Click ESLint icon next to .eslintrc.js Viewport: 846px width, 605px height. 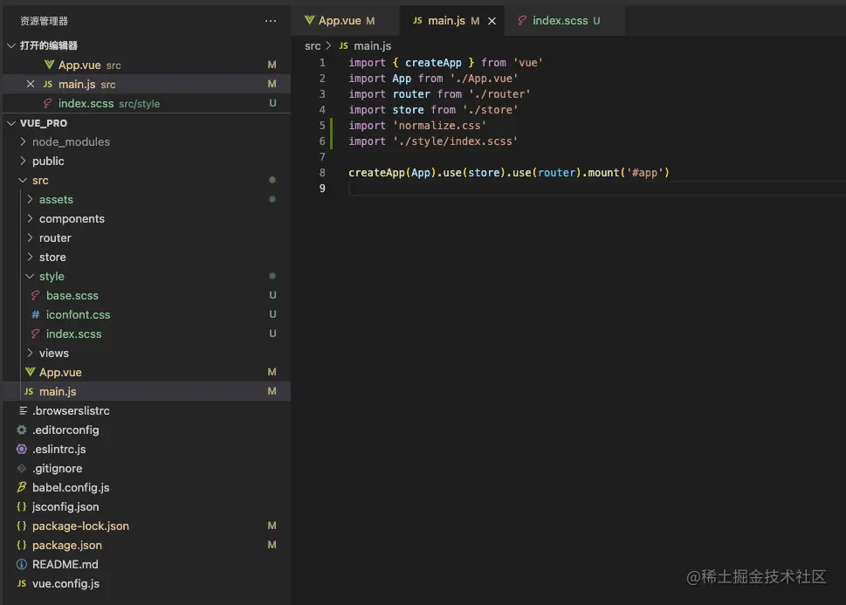22,449
